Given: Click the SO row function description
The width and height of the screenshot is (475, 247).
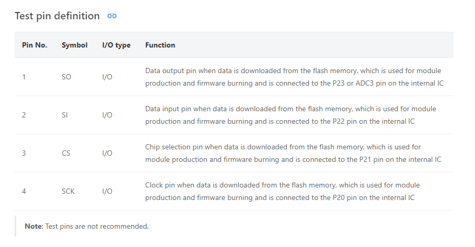Looking at the screenshot, I should click(x=294, y=77).
